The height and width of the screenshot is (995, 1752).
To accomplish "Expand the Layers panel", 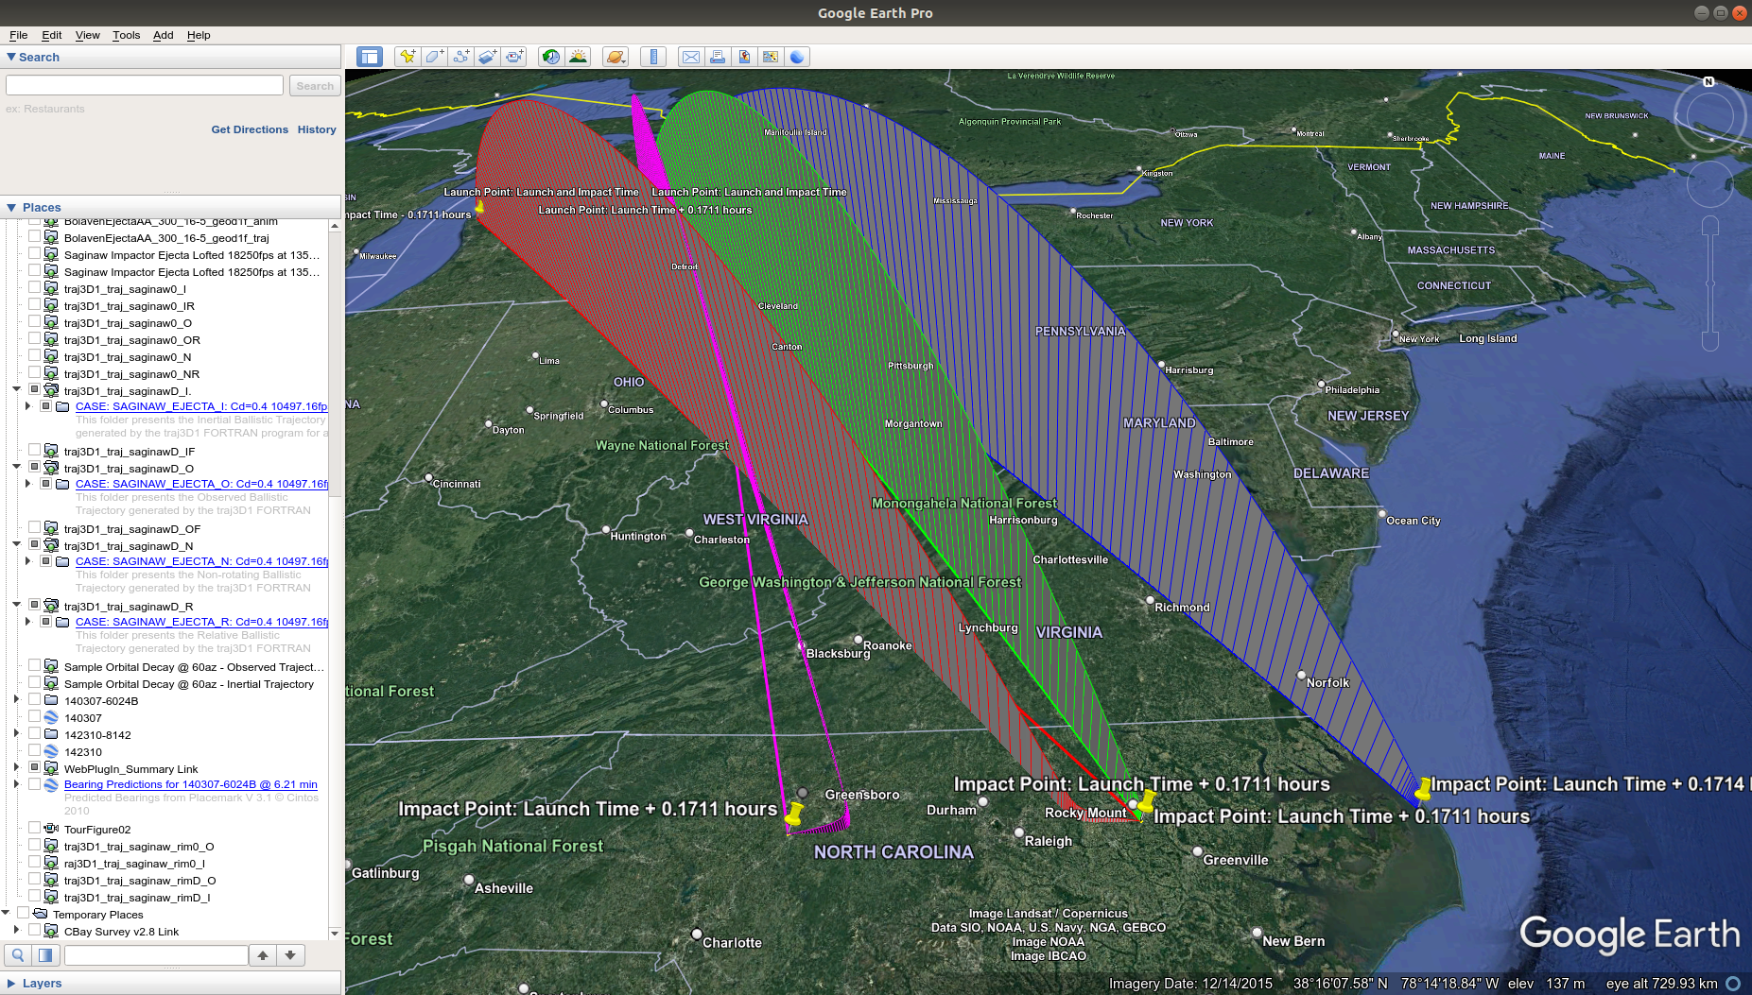I will click(x=11, y=983).
